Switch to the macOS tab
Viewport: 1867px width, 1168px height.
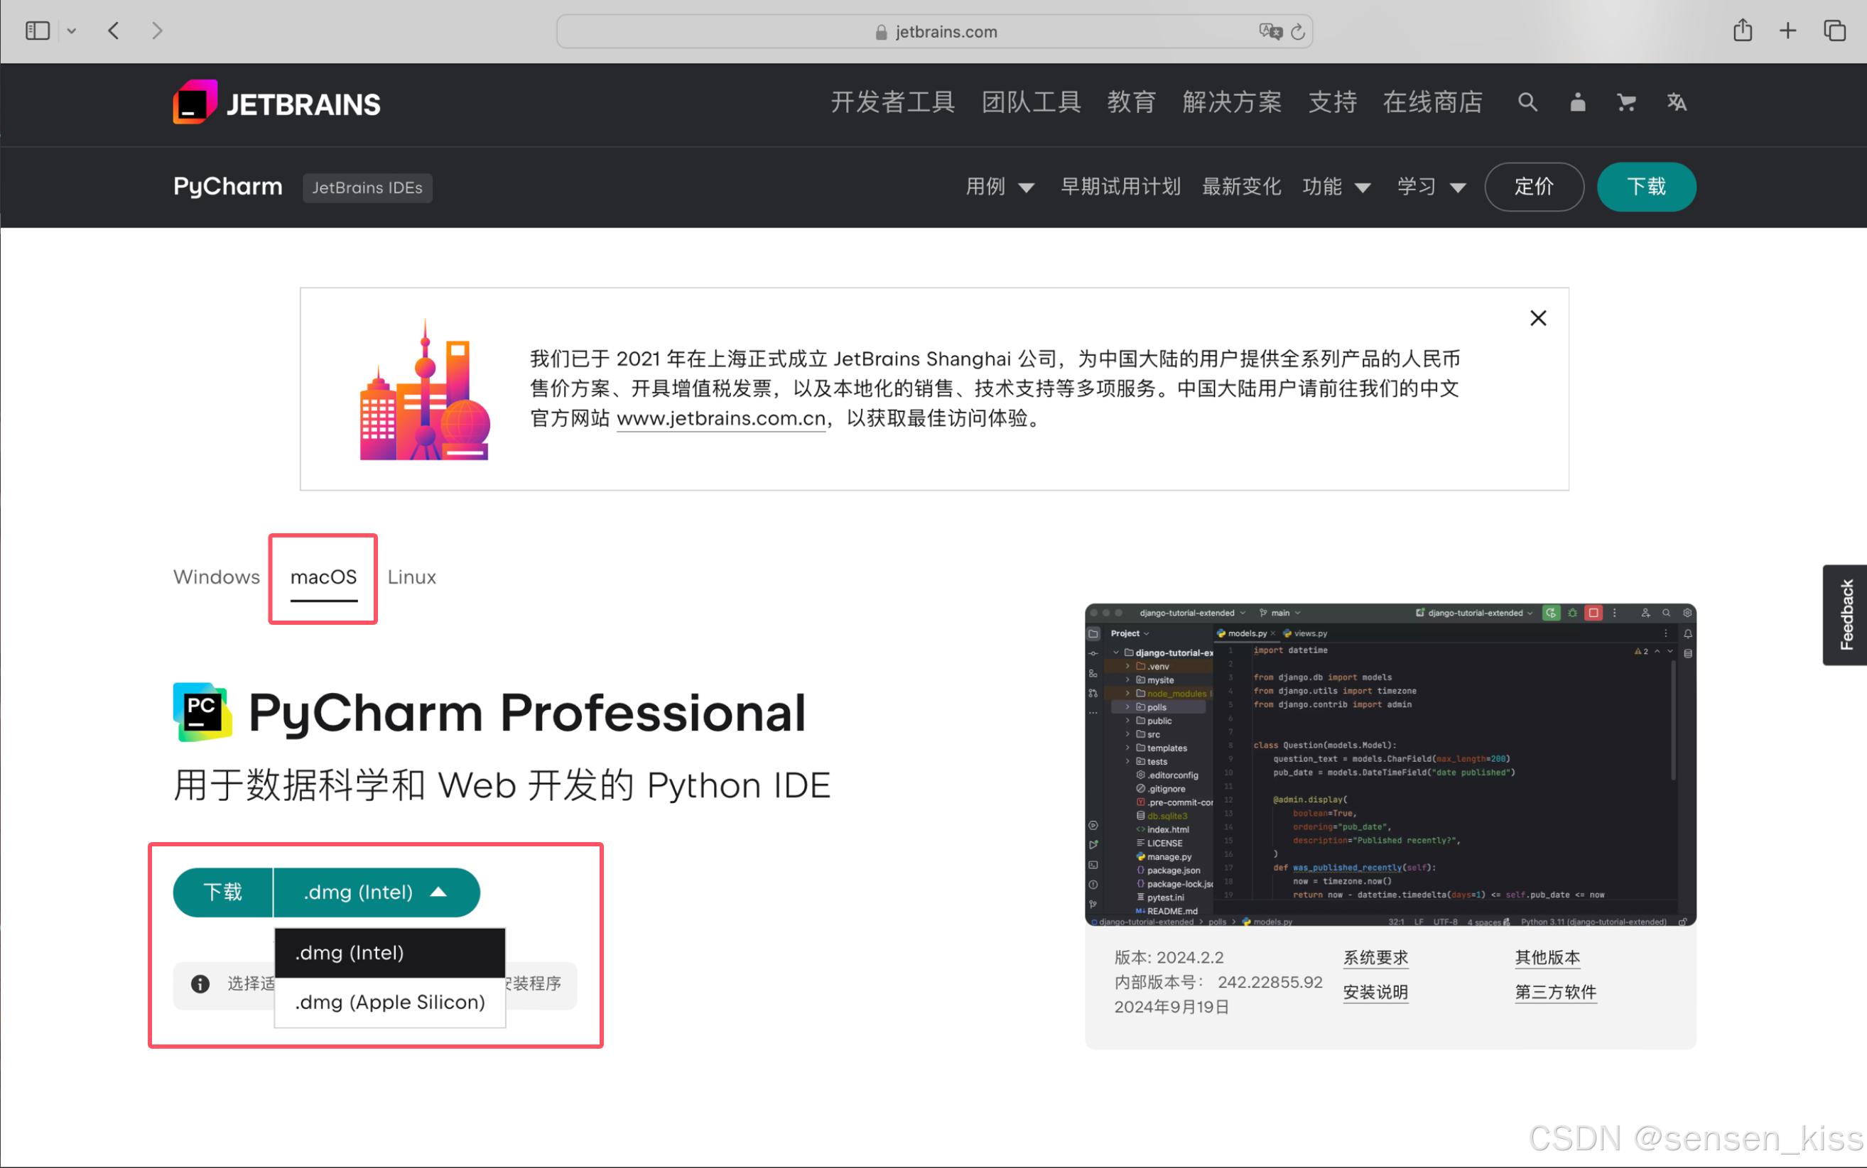coord(324,579)
